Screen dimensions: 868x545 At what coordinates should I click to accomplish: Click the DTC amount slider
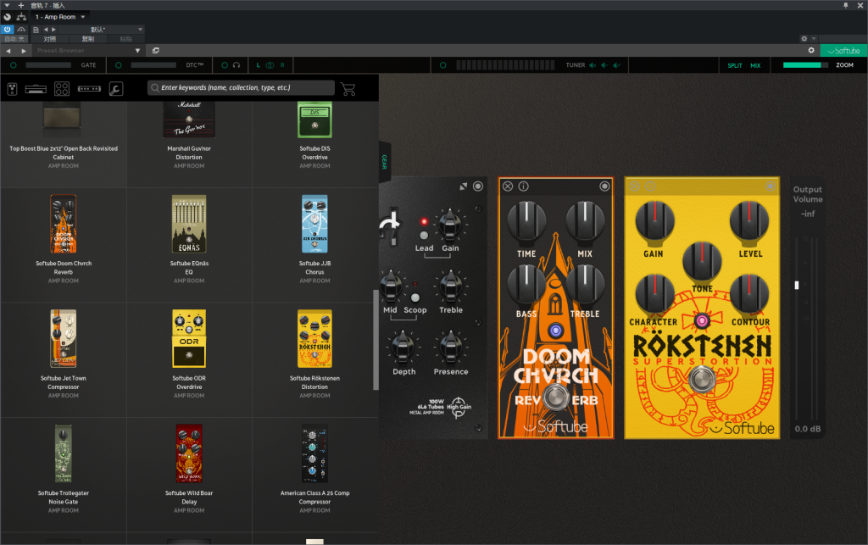click(x=153, y=65)
